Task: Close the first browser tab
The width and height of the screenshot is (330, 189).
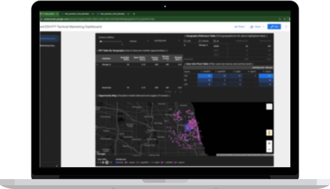Action: (57, 14)
